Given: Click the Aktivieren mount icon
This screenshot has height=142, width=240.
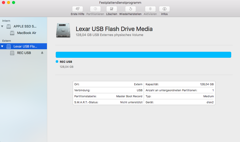Looking at the screenshot, I should 150,9.
